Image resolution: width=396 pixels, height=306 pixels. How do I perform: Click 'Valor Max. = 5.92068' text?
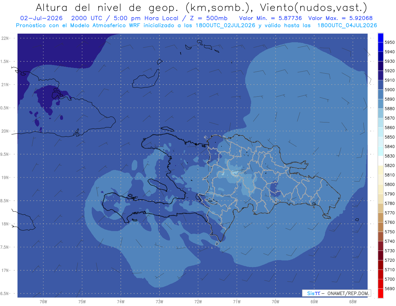tap(340, 18)
